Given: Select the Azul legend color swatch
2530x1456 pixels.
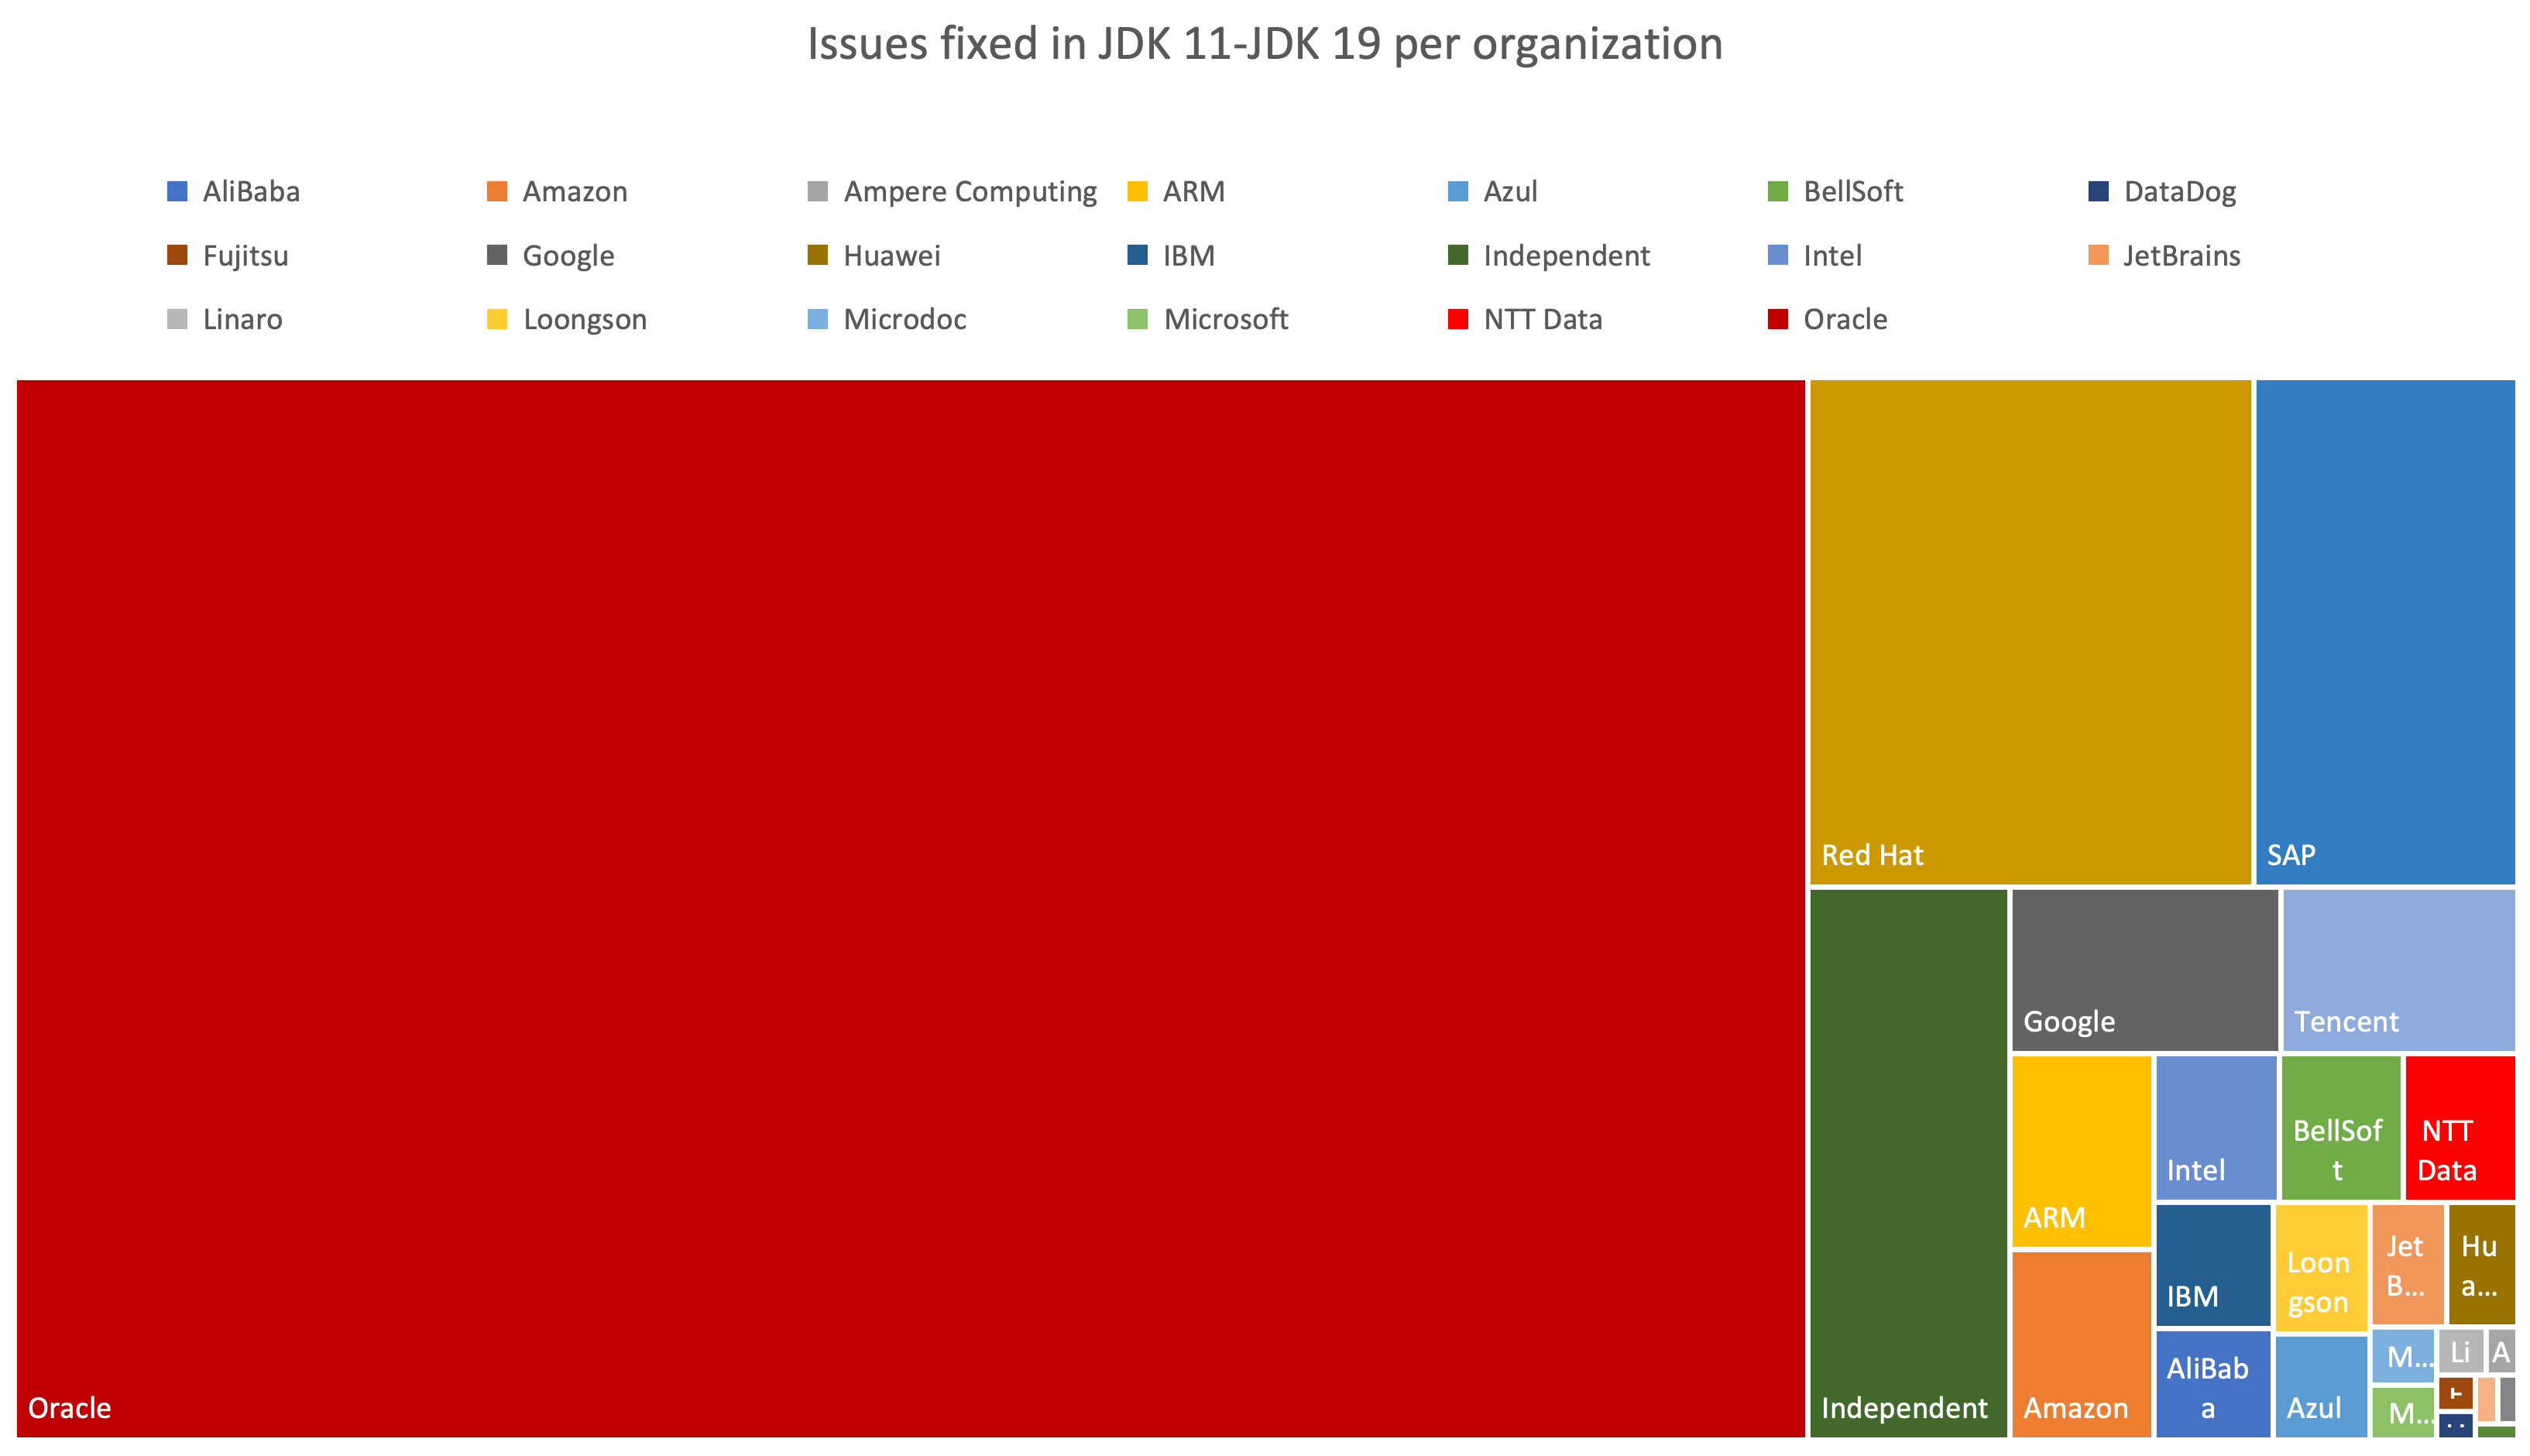Looking at the screenshot, I should pyautogui.click(x=1458, y=191).
